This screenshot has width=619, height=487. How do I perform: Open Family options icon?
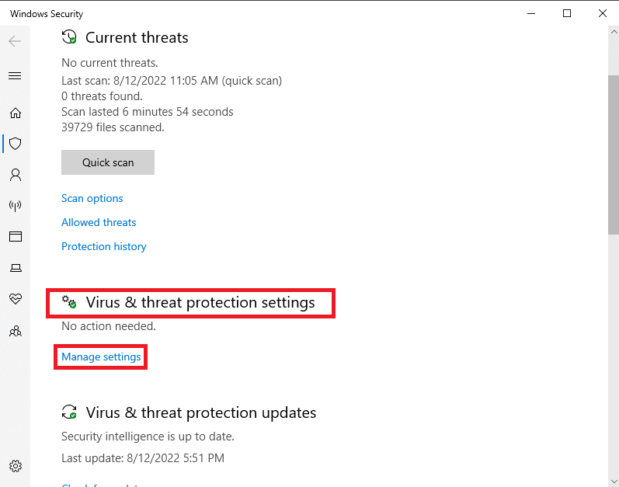click(x=16, y=331)
